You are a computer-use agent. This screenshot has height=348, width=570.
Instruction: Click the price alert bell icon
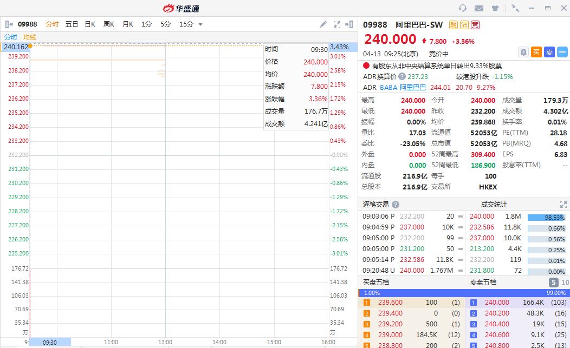point(523,52)
